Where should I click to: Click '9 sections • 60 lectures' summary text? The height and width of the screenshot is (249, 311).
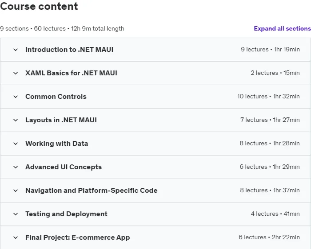(33, 29)
